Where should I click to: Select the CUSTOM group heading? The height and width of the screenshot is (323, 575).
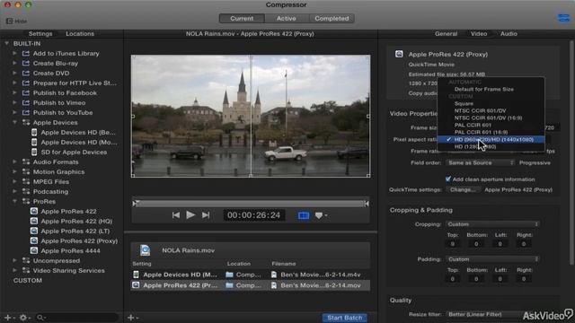coord(28,280)
